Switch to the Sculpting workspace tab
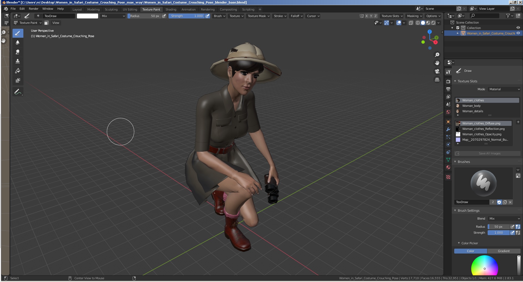Screen dimensions: 523x282 (x=111, y=9)
